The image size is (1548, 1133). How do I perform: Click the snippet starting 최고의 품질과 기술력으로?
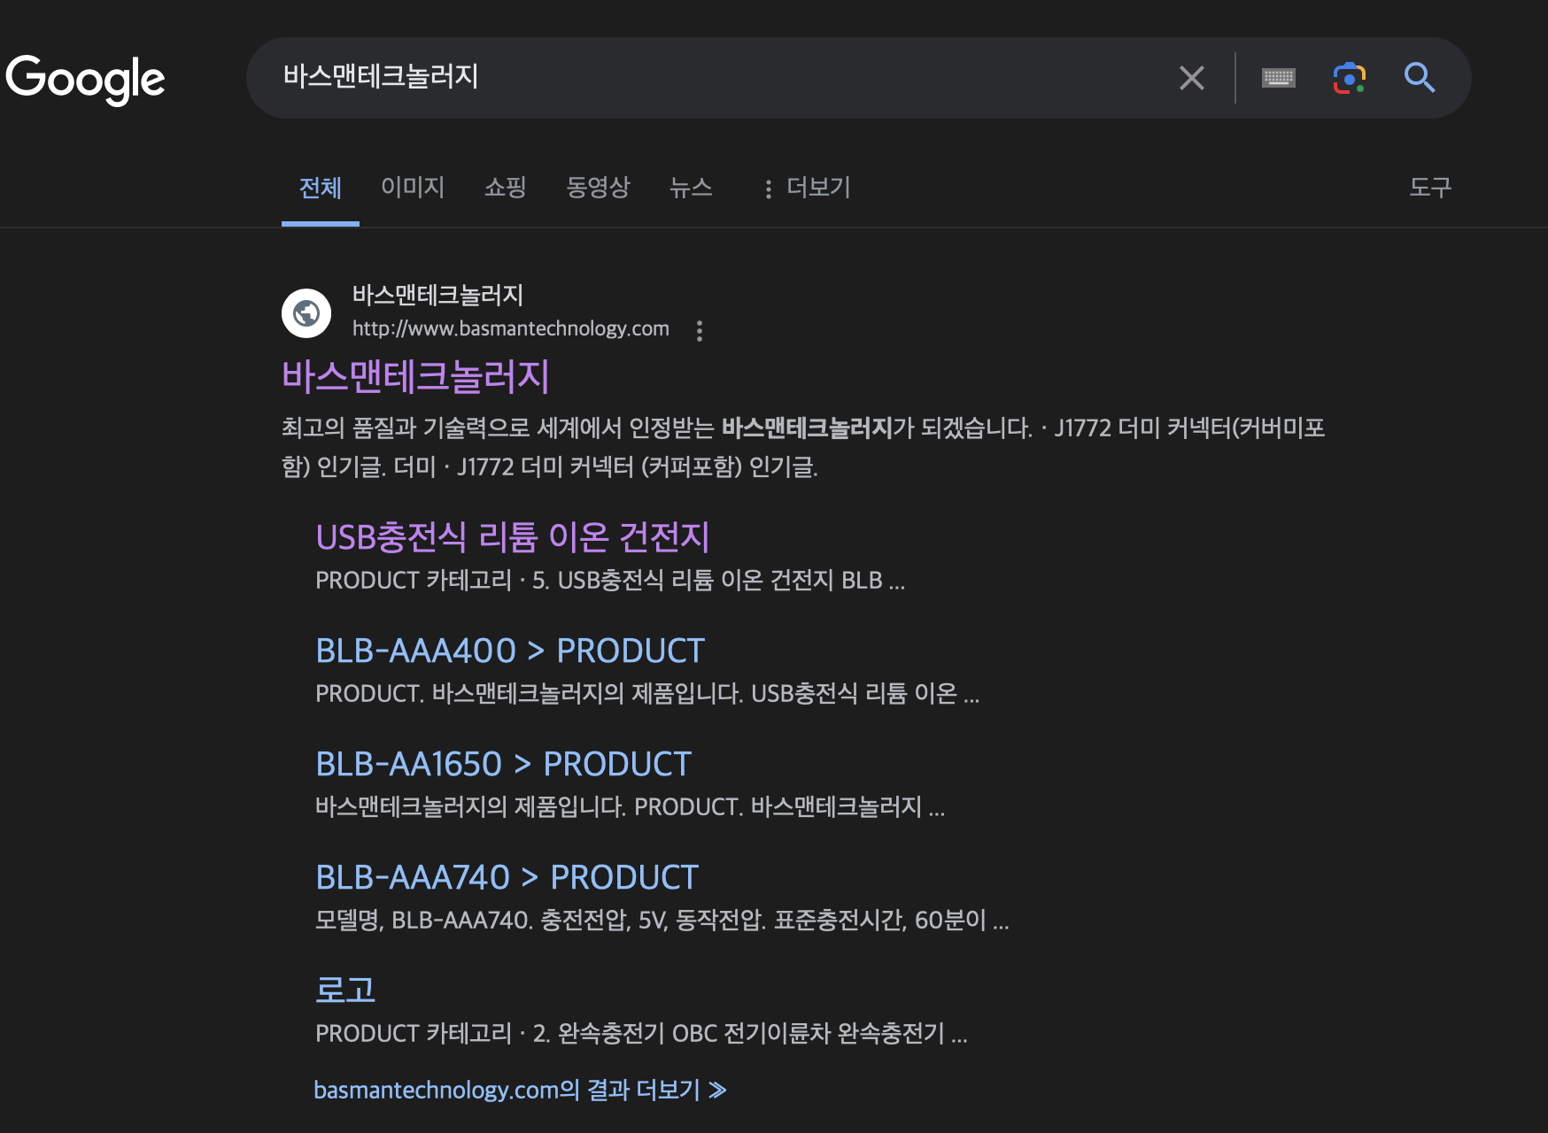[803, 447]
